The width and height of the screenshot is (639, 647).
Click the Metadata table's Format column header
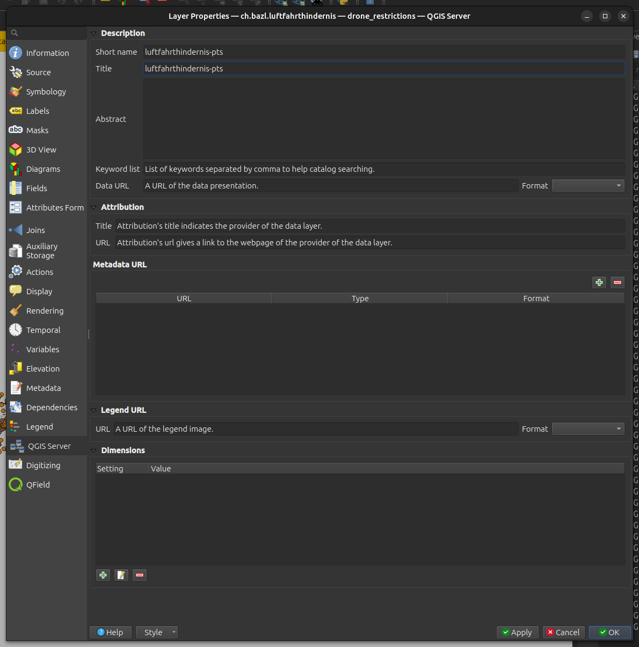(536, 299)
